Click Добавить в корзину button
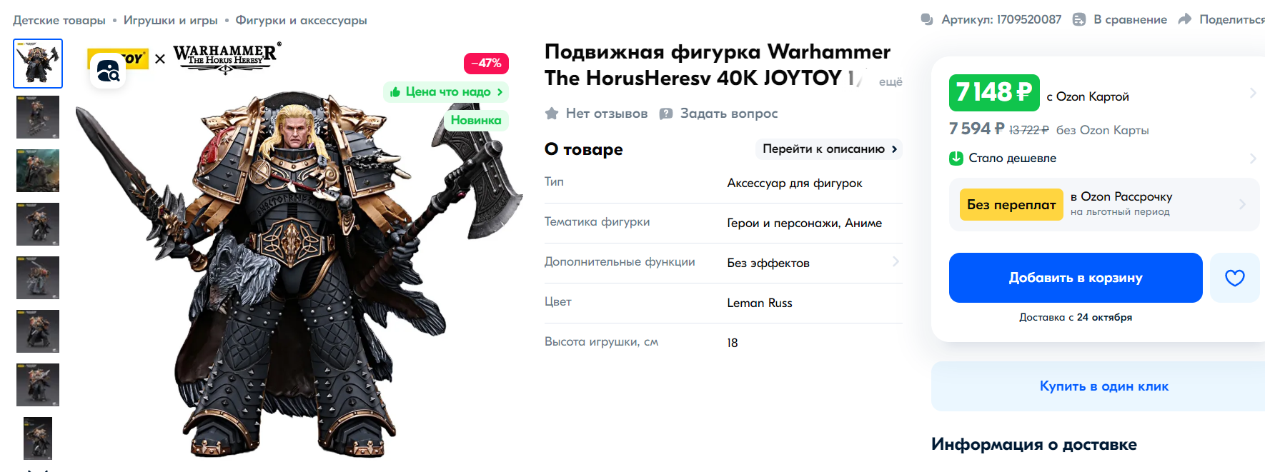This screenshot has width=1265, height=472. pyautogui.click(x=1076, y=278)
